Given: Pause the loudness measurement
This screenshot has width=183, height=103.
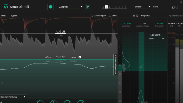Looking at the screenshot, I should 134,16.
